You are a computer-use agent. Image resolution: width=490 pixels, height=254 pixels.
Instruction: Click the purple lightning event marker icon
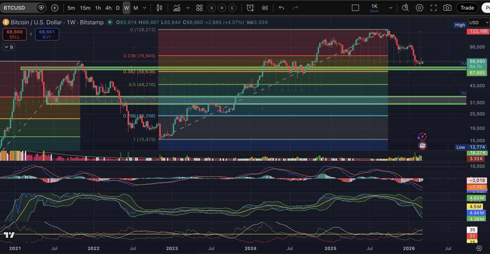coord(422,136)
